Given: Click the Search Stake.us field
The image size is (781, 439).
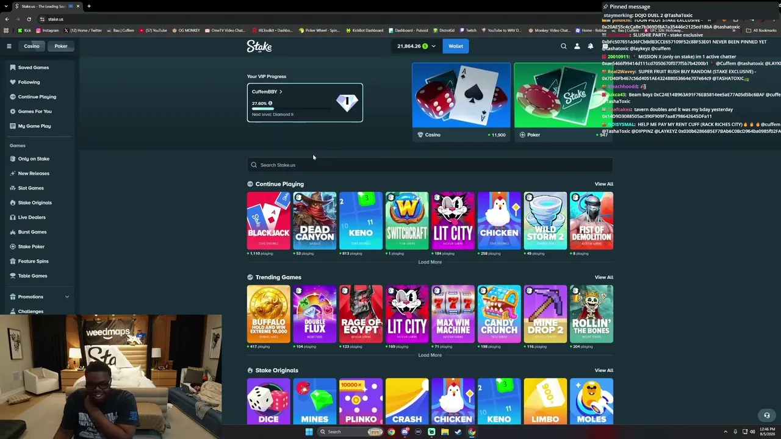Looking at the screenshot, I should point(430,165).
